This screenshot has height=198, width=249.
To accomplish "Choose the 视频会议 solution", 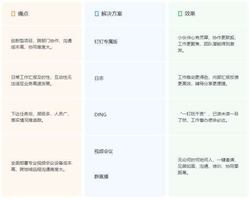I will (103, 151).
